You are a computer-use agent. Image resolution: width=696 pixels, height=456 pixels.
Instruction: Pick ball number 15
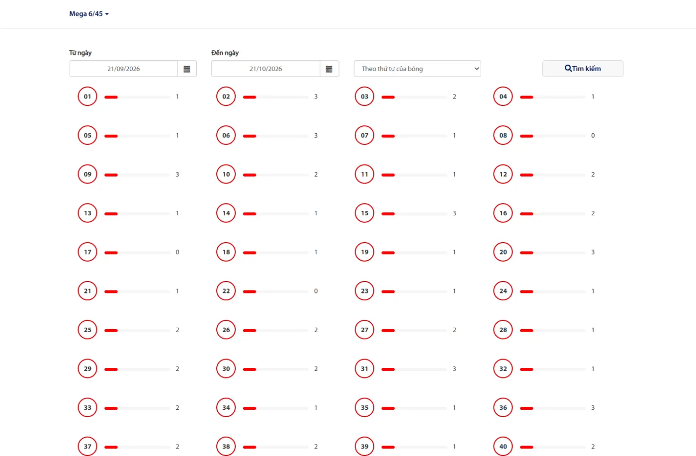click(364, 213)
